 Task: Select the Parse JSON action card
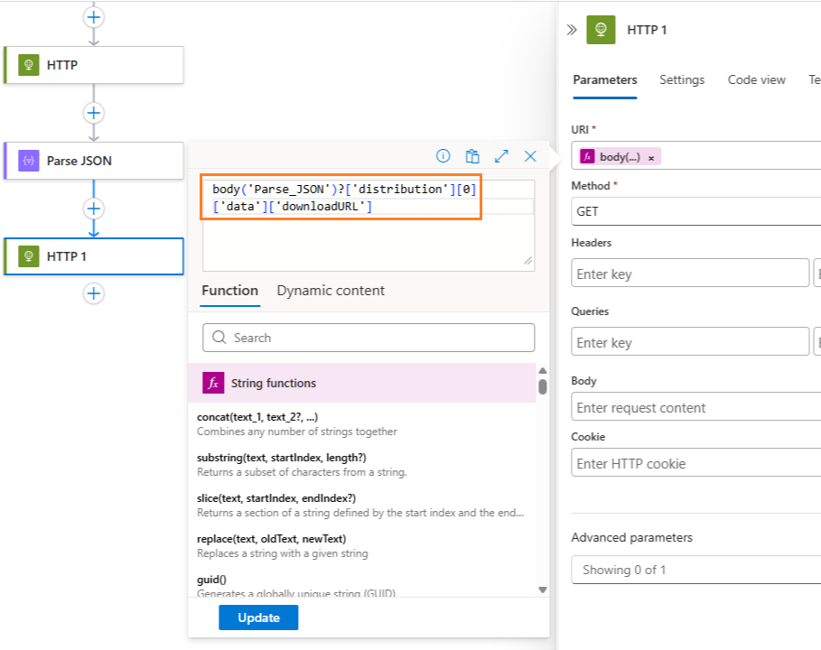[94, 161]
